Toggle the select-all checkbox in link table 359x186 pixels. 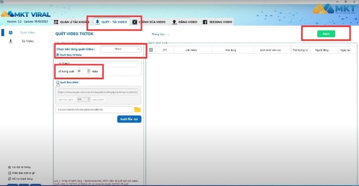click(x=151, y=50)
